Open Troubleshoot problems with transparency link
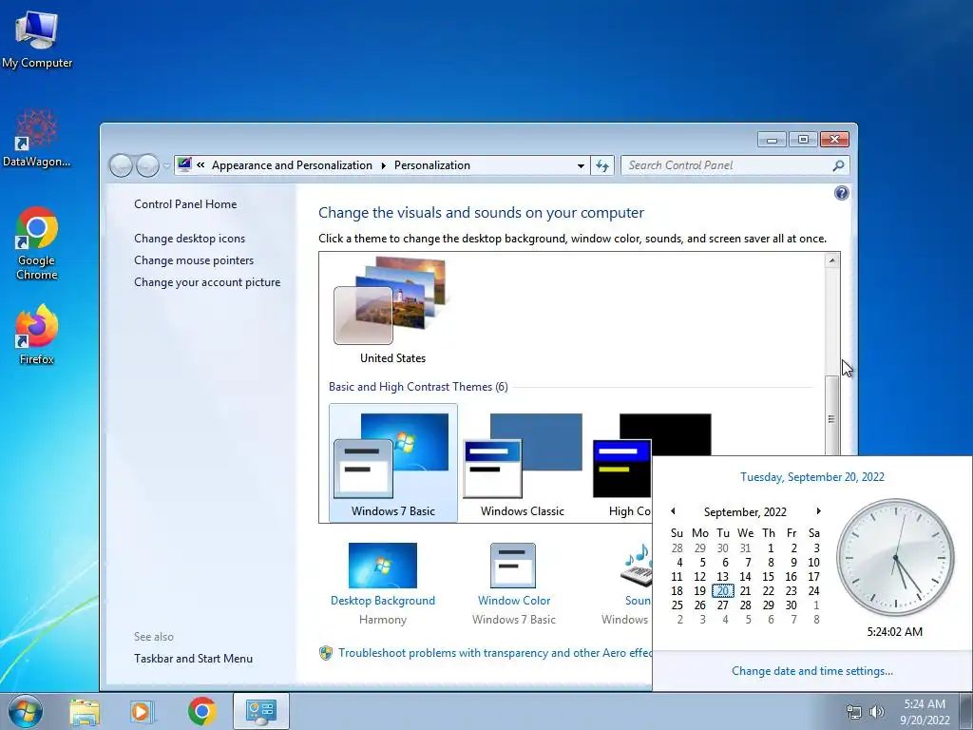 pos(494,653)
